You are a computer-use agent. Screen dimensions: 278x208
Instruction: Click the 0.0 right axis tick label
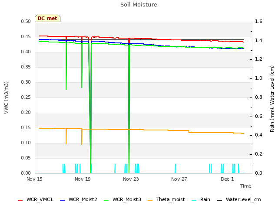click(x=258, y=173)
